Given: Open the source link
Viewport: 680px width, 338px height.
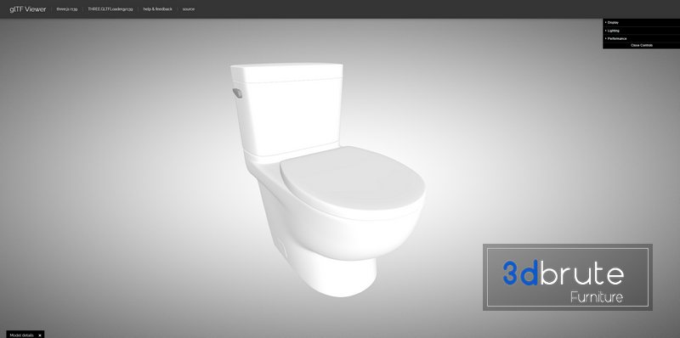Looking at the screenshot, I should tap(189, 9).
